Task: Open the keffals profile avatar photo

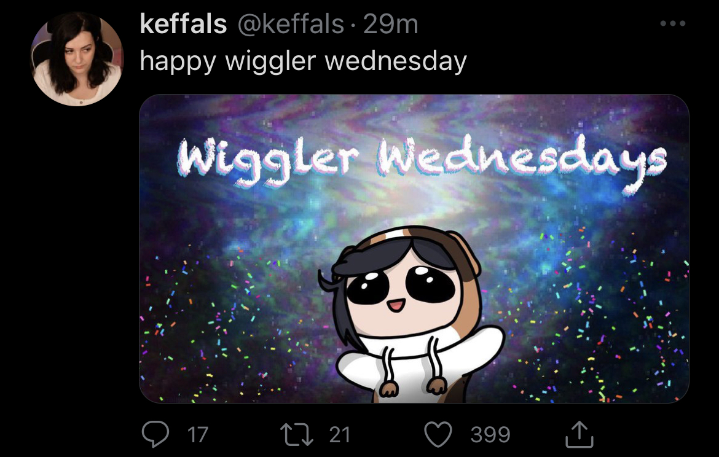Action: (77, 58)
